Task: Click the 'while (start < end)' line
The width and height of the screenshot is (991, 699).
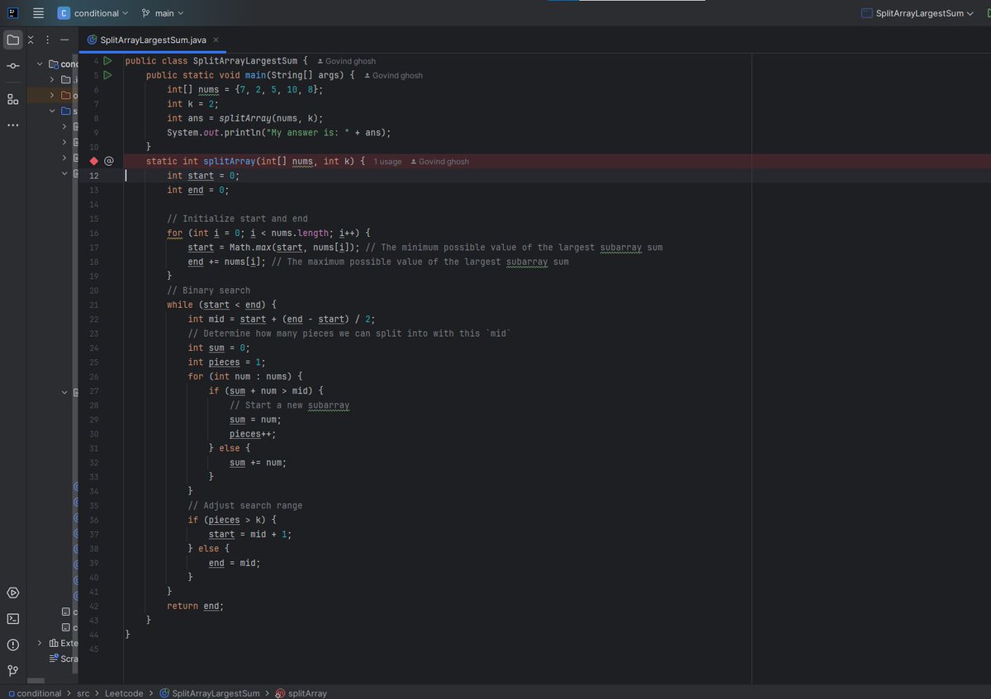Action: click(221, 305)
